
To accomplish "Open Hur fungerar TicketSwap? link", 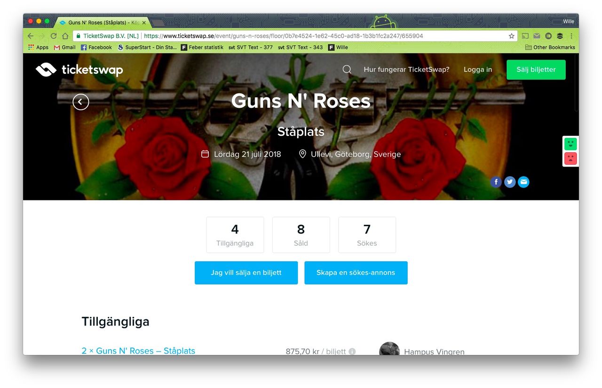I will (x=406, y=70).
